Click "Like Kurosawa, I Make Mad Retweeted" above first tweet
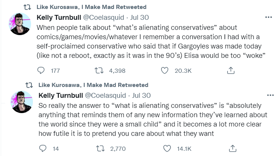This screenshot has width=280, height=156. (x=92, y=7)
